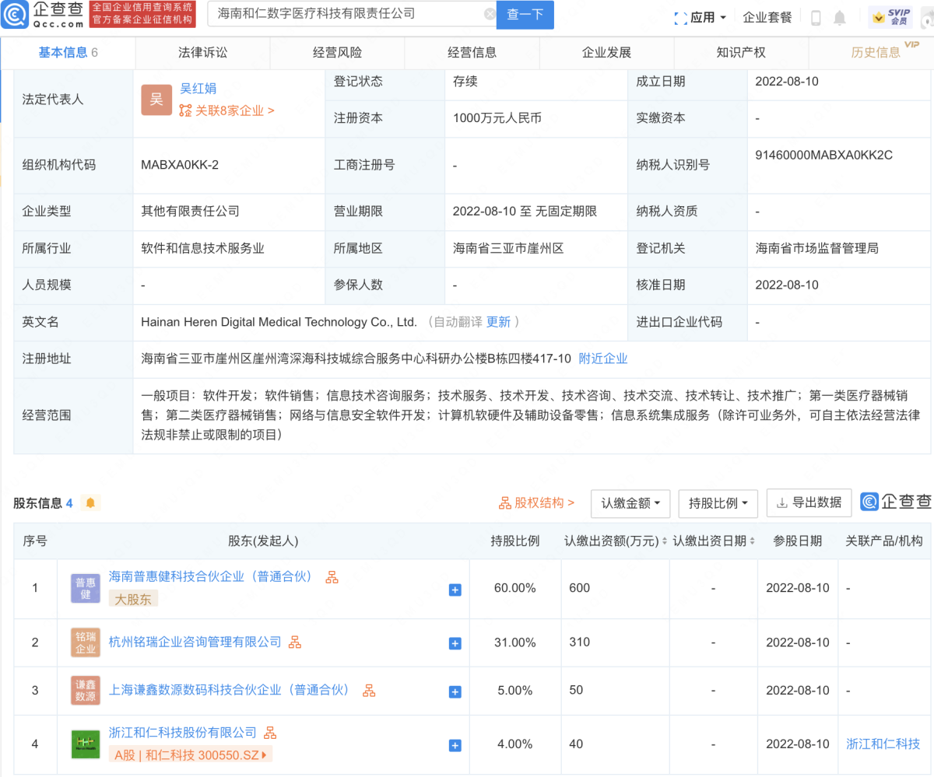This screenshot has height=777, width=934.
Task: Click 海南省市场监督管理局 registration authority
Action: pyautogui.click(x=817, y=248)
